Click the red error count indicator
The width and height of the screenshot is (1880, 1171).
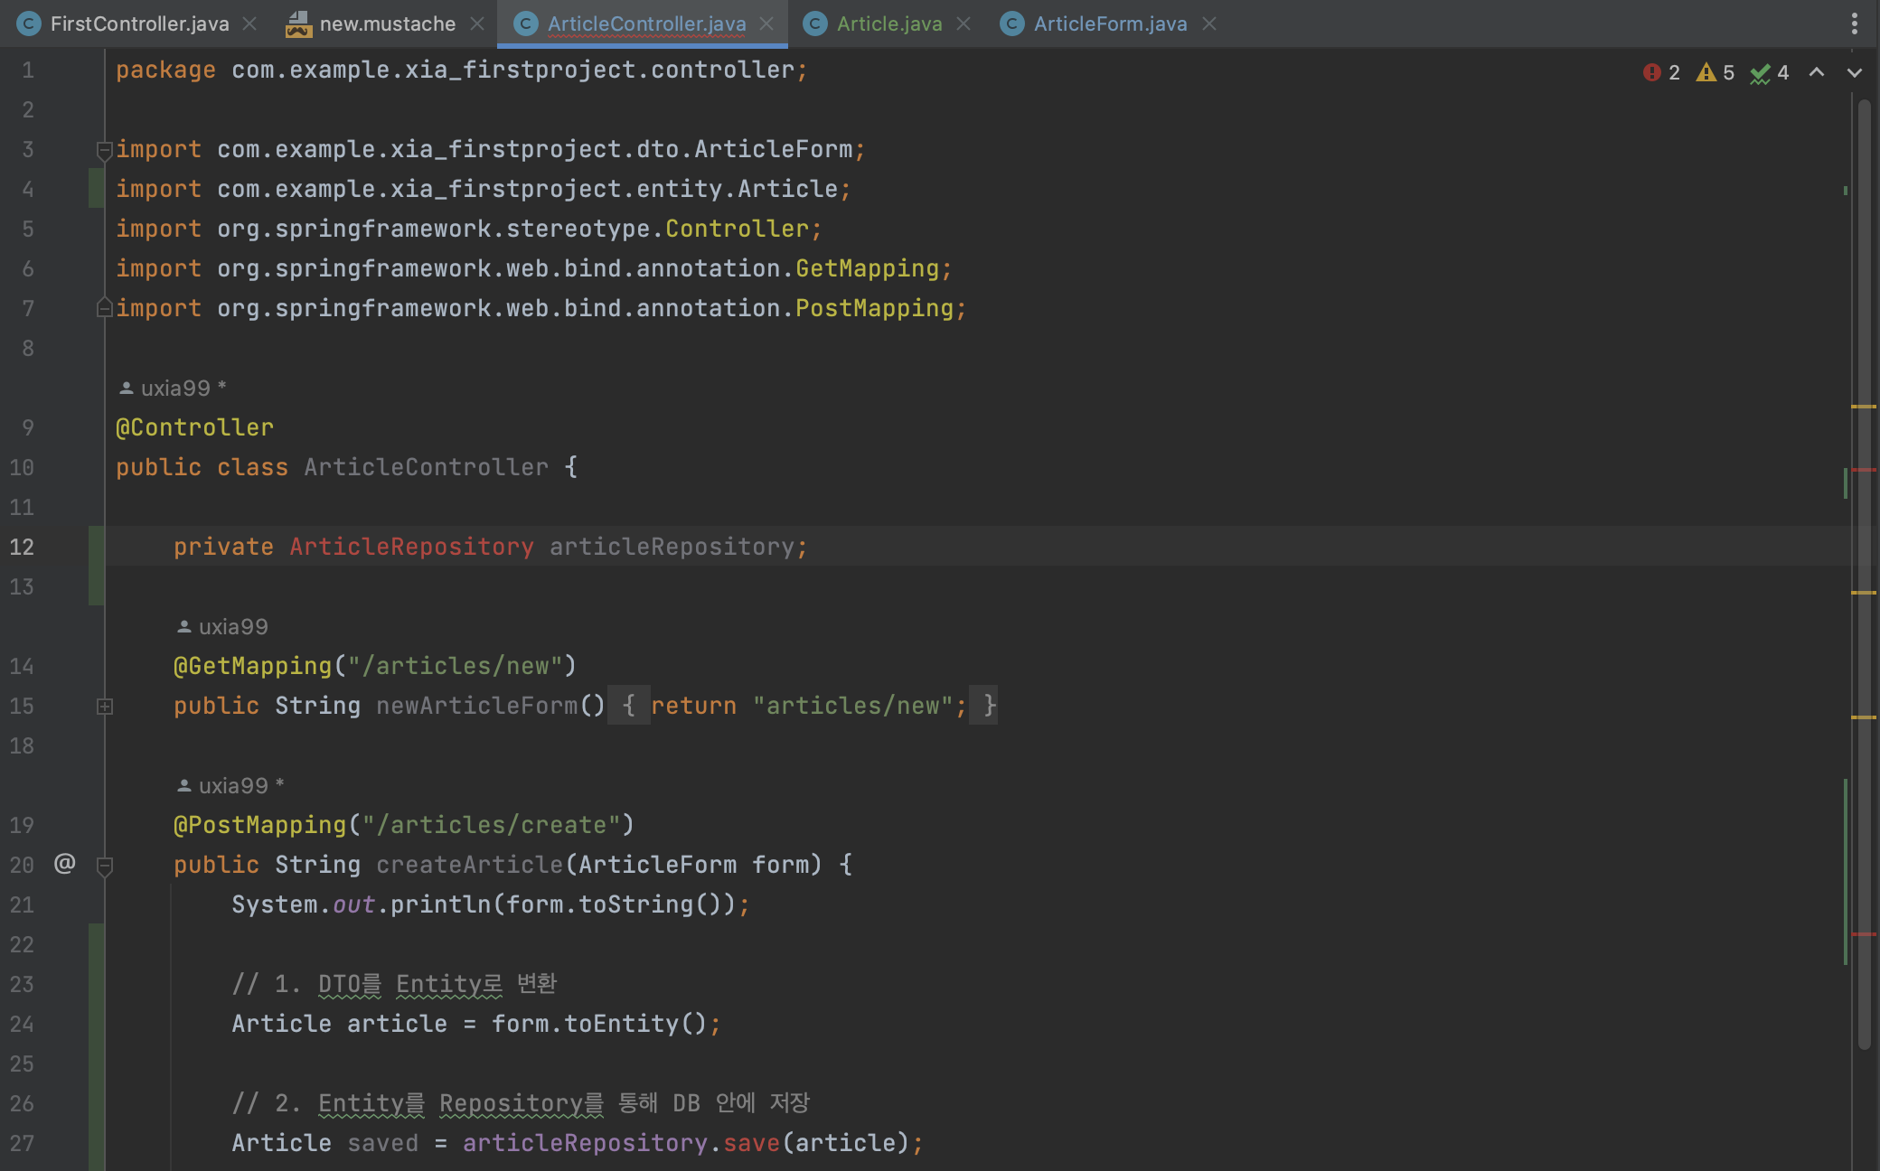[x=1661, y=72]
